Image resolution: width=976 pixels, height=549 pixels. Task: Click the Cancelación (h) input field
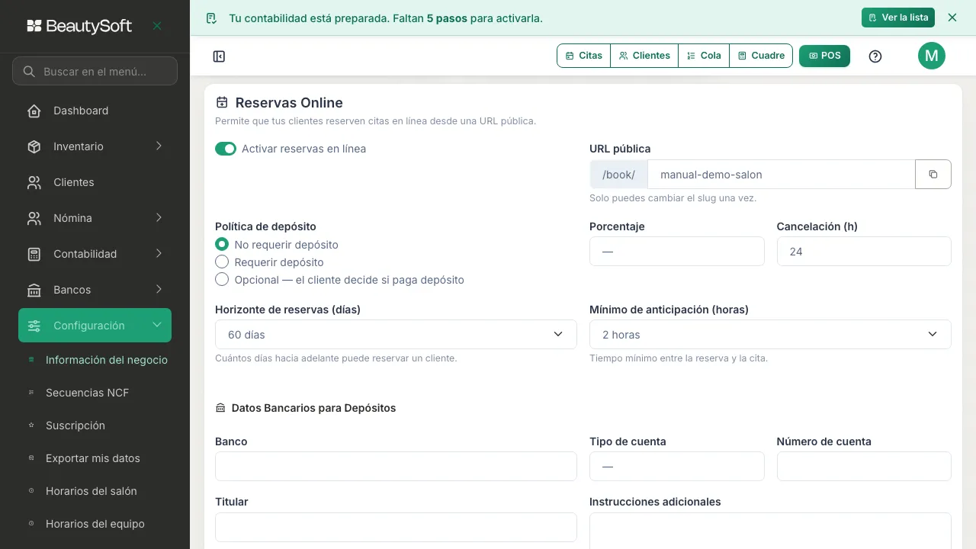(864, 251)
